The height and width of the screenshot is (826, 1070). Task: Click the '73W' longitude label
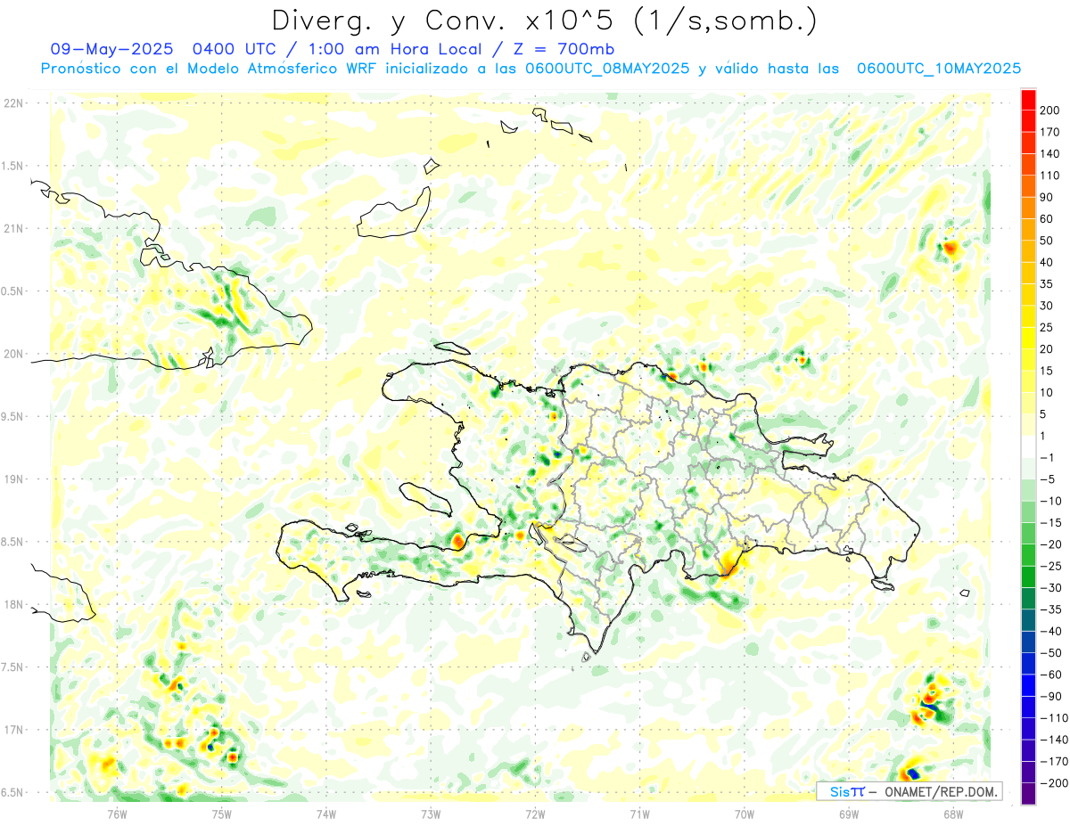431,814
